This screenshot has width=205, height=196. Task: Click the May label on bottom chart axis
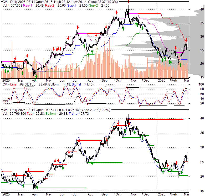point(49,194)
